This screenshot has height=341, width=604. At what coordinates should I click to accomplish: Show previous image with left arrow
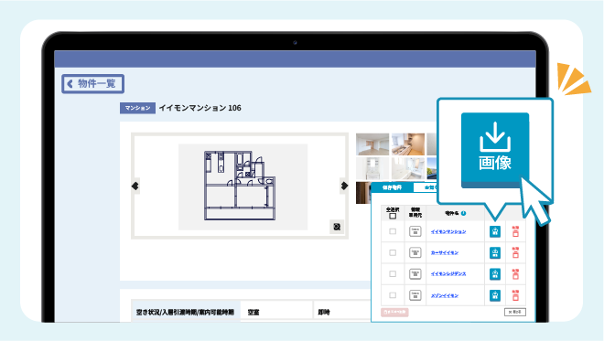coord(135,186)
